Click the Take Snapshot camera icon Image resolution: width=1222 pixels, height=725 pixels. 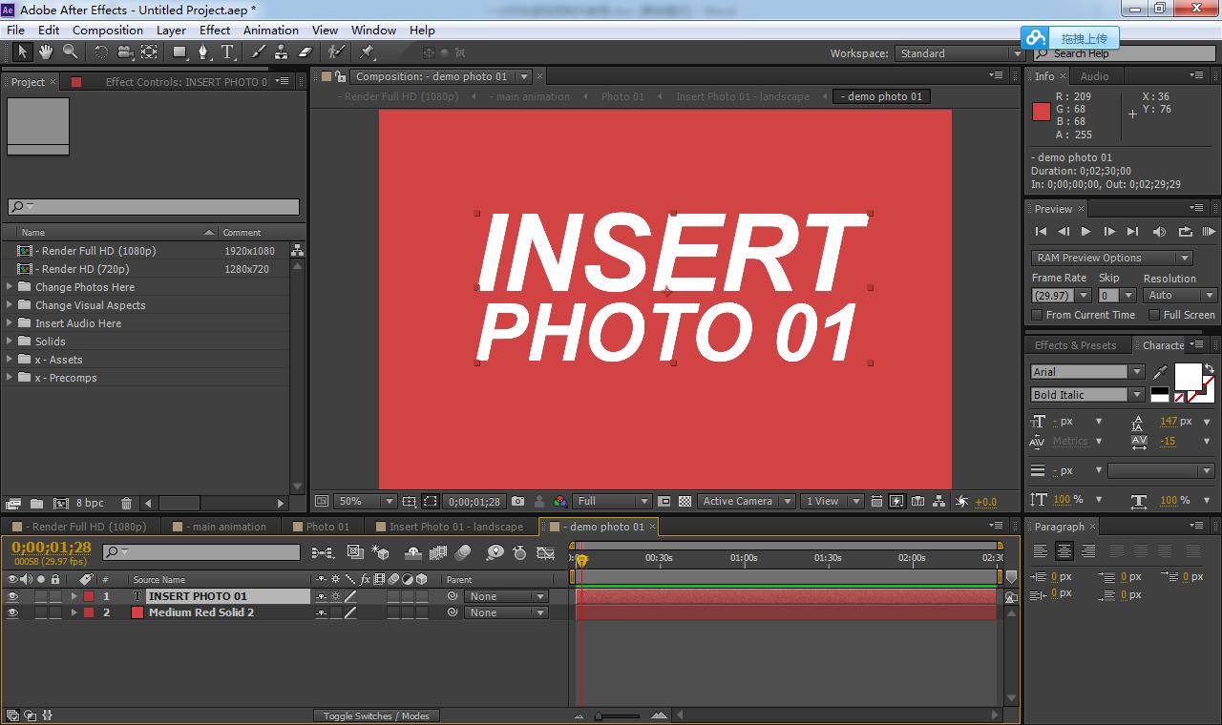click(517, 501)
